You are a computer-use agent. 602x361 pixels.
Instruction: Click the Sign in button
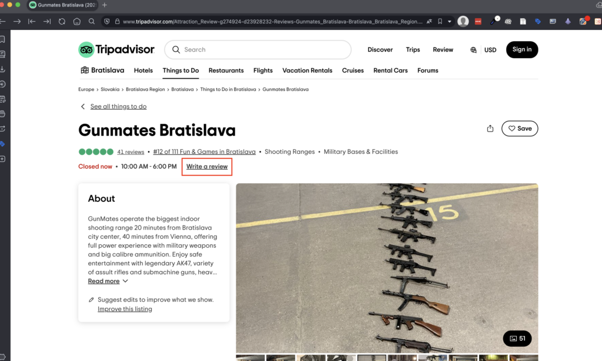(x=522, y=49)
